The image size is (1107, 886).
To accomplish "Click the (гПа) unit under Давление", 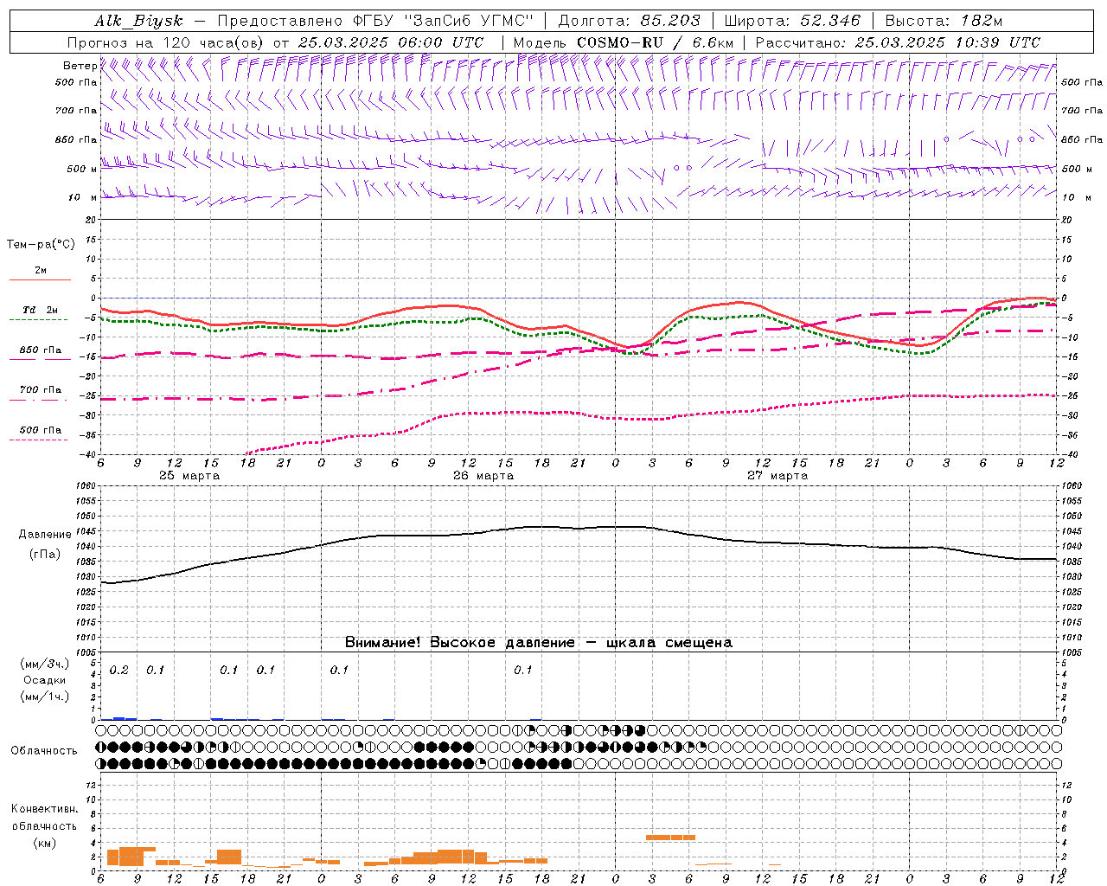I will click(x=45, y=554).
